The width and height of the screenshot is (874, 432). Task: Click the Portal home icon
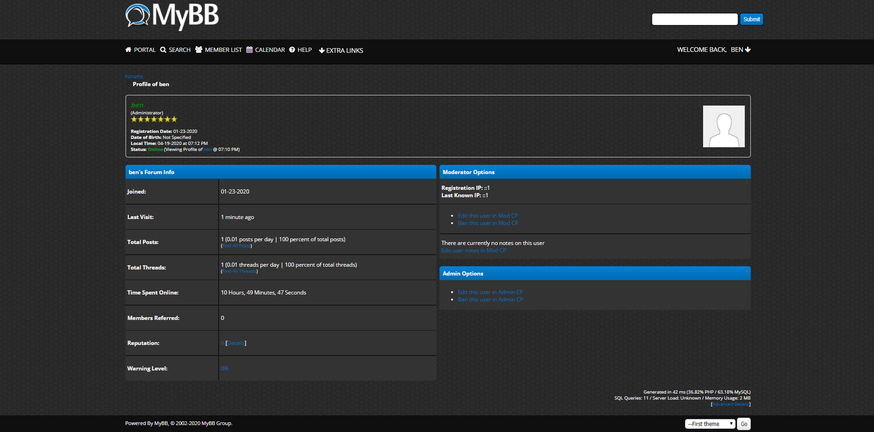[x=128, y=50]
